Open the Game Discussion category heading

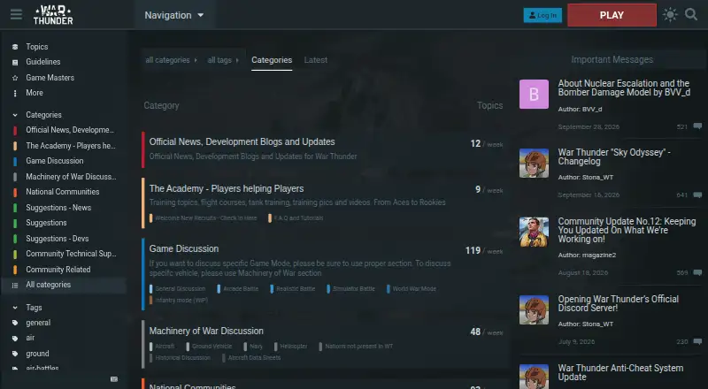(184, 248)
